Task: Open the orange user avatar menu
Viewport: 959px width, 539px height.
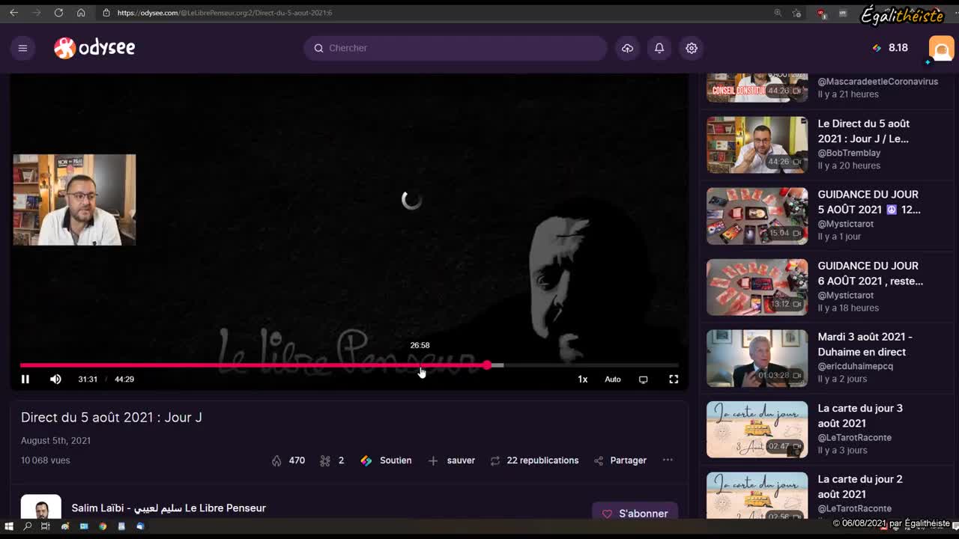Action: 941,49
